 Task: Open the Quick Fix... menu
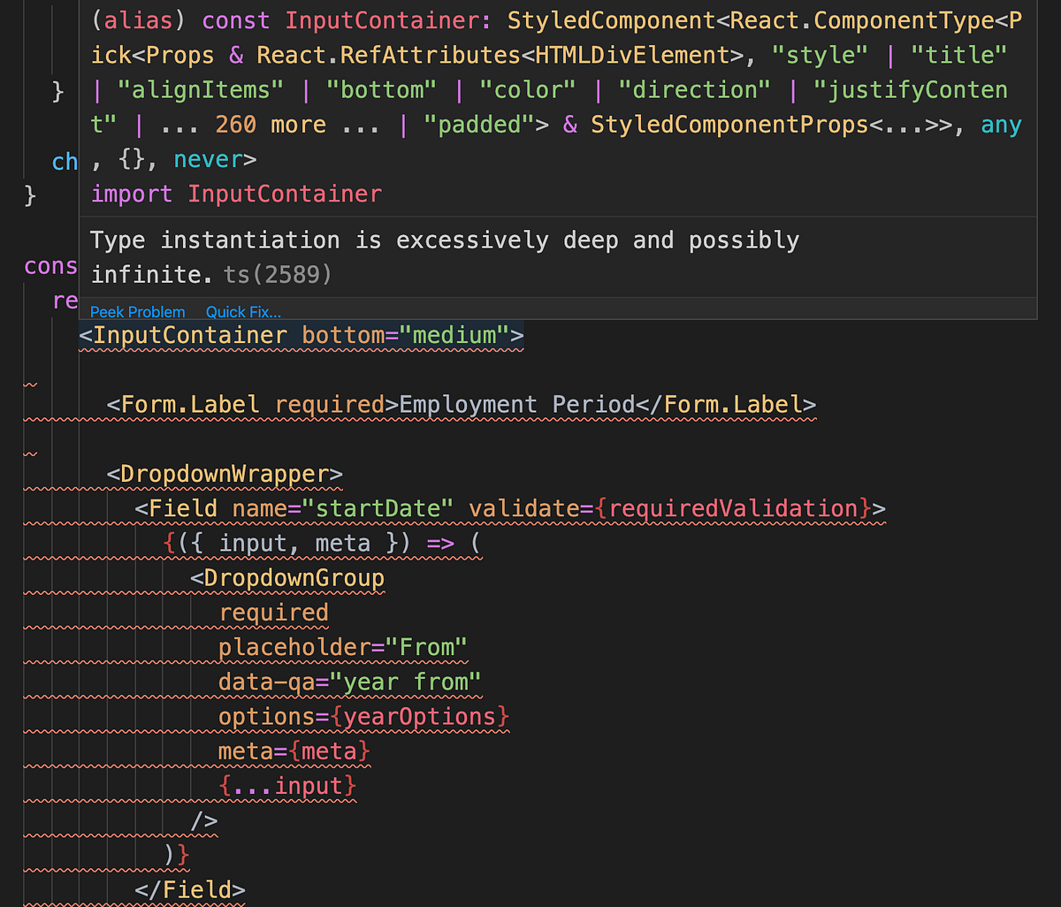pos(243,311)
